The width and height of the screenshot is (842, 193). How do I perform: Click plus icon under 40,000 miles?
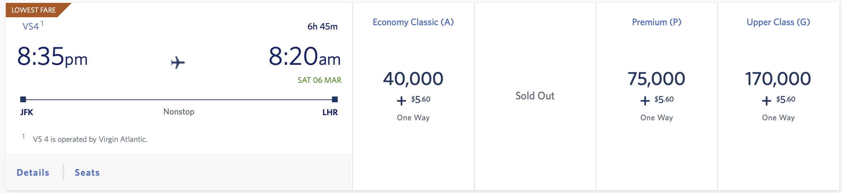coord(401,100)
